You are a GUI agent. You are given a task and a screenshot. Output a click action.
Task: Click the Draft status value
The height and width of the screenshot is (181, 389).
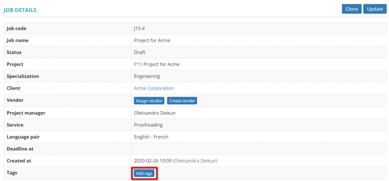tap(139, 52)
